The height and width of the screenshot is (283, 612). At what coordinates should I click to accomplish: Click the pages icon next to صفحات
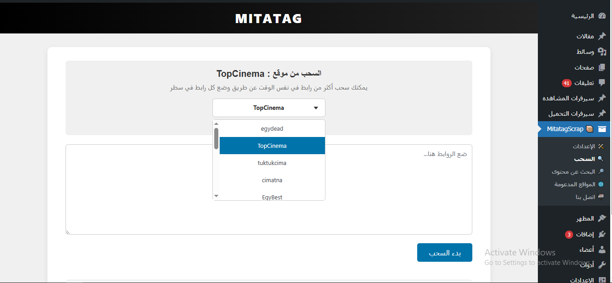[602, 67]
